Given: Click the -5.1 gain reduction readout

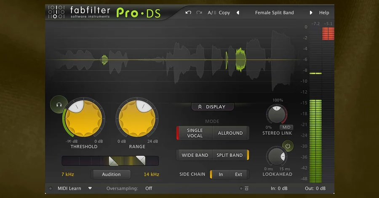Looking at the screenshot, I should (328, 24).
